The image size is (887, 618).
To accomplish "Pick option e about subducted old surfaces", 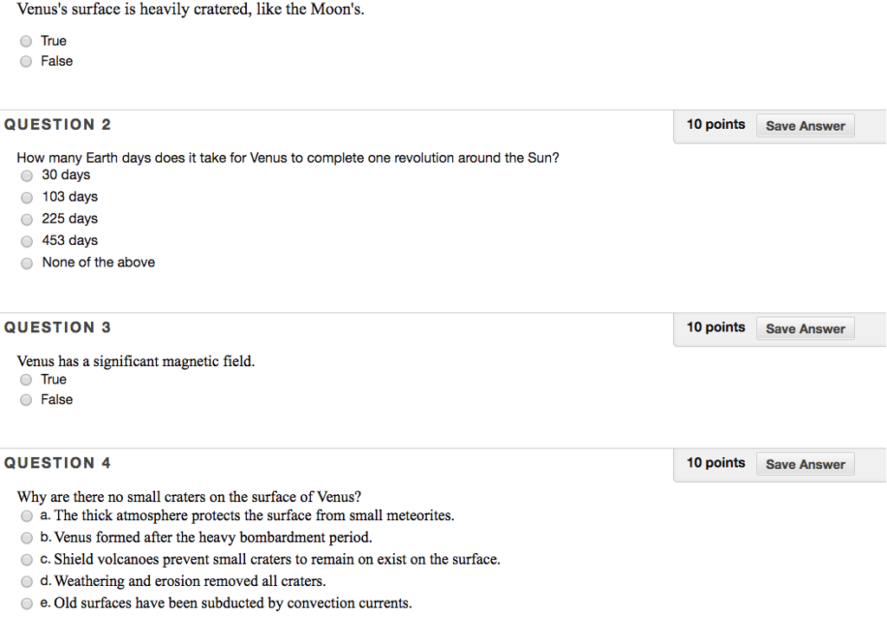I will [27, 604].
